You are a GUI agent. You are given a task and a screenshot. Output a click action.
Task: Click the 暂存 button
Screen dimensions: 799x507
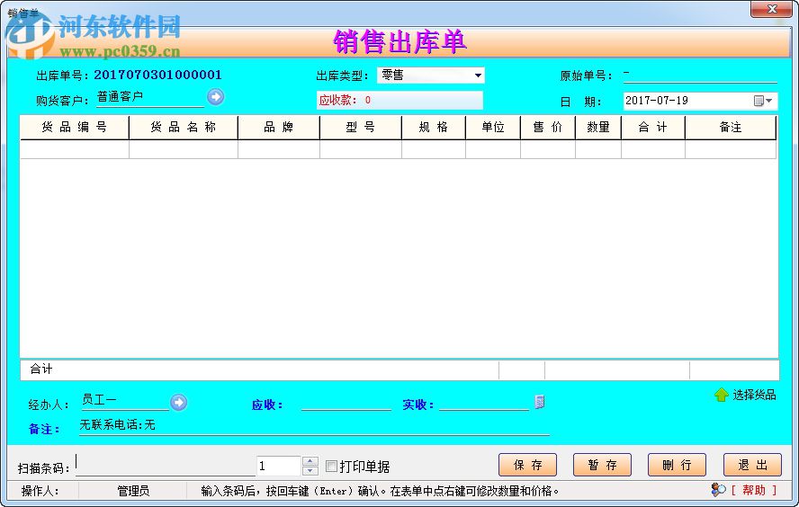coord(602,465)
